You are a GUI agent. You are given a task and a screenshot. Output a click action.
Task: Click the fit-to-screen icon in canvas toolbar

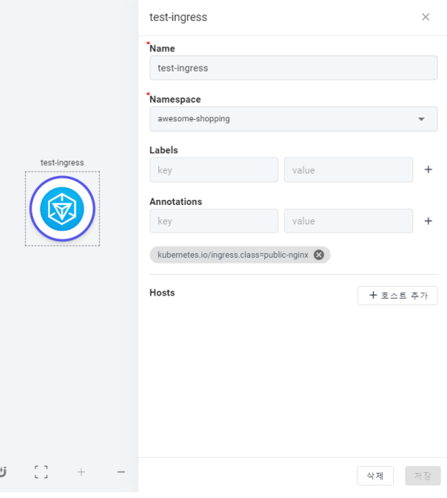tap(41, 472)
